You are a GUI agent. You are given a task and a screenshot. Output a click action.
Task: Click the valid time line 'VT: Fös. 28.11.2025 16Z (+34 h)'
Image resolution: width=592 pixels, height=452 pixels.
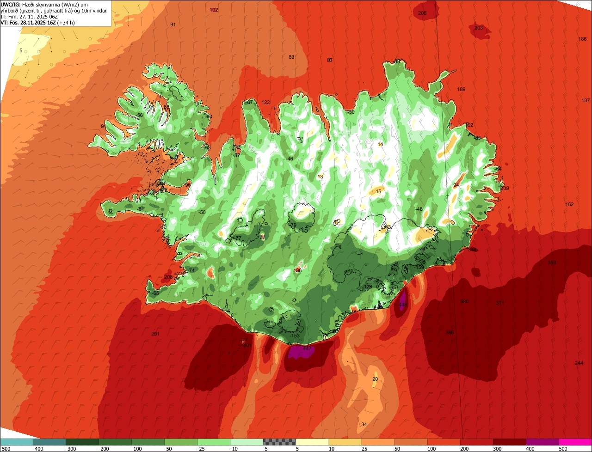point(37,22)
